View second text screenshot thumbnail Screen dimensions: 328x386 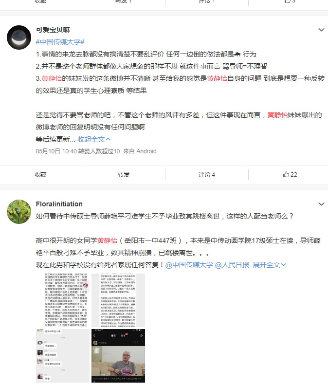[x=118, y=300]
